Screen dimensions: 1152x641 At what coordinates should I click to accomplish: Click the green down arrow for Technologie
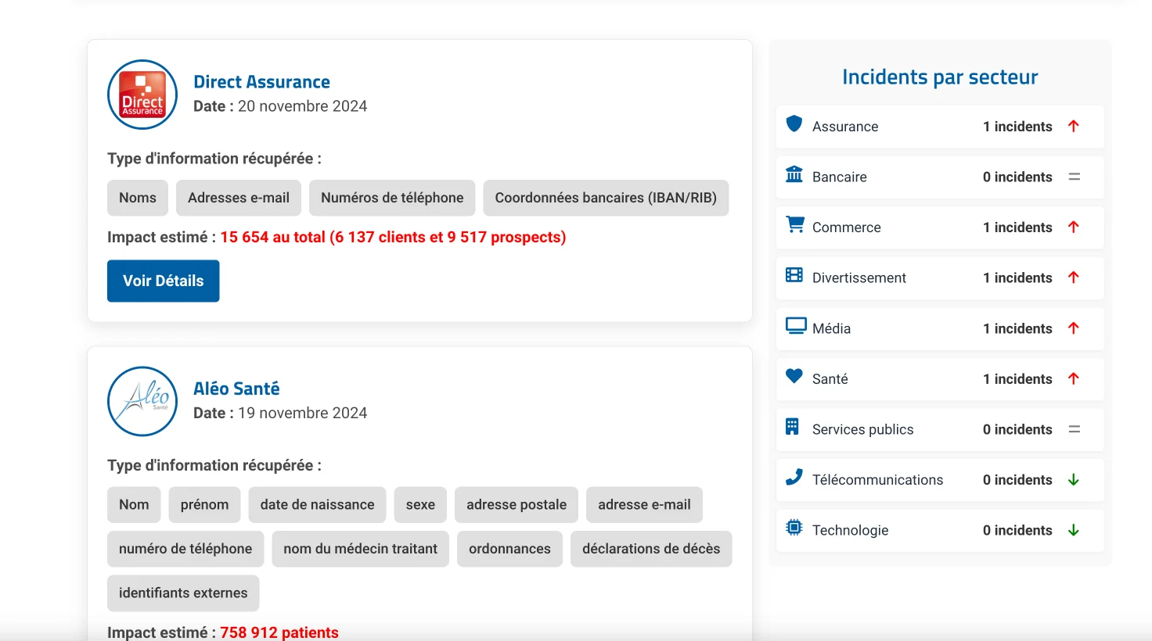tap(1074, 530)
